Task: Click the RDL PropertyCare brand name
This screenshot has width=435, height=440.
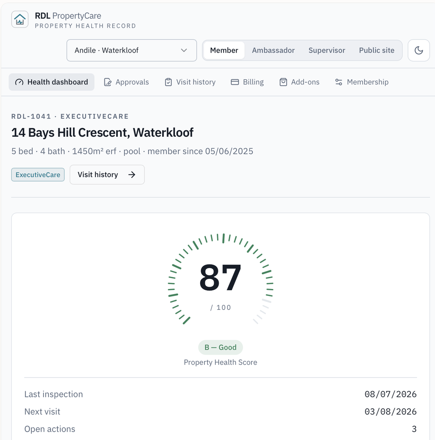Action: pos(68,16)
